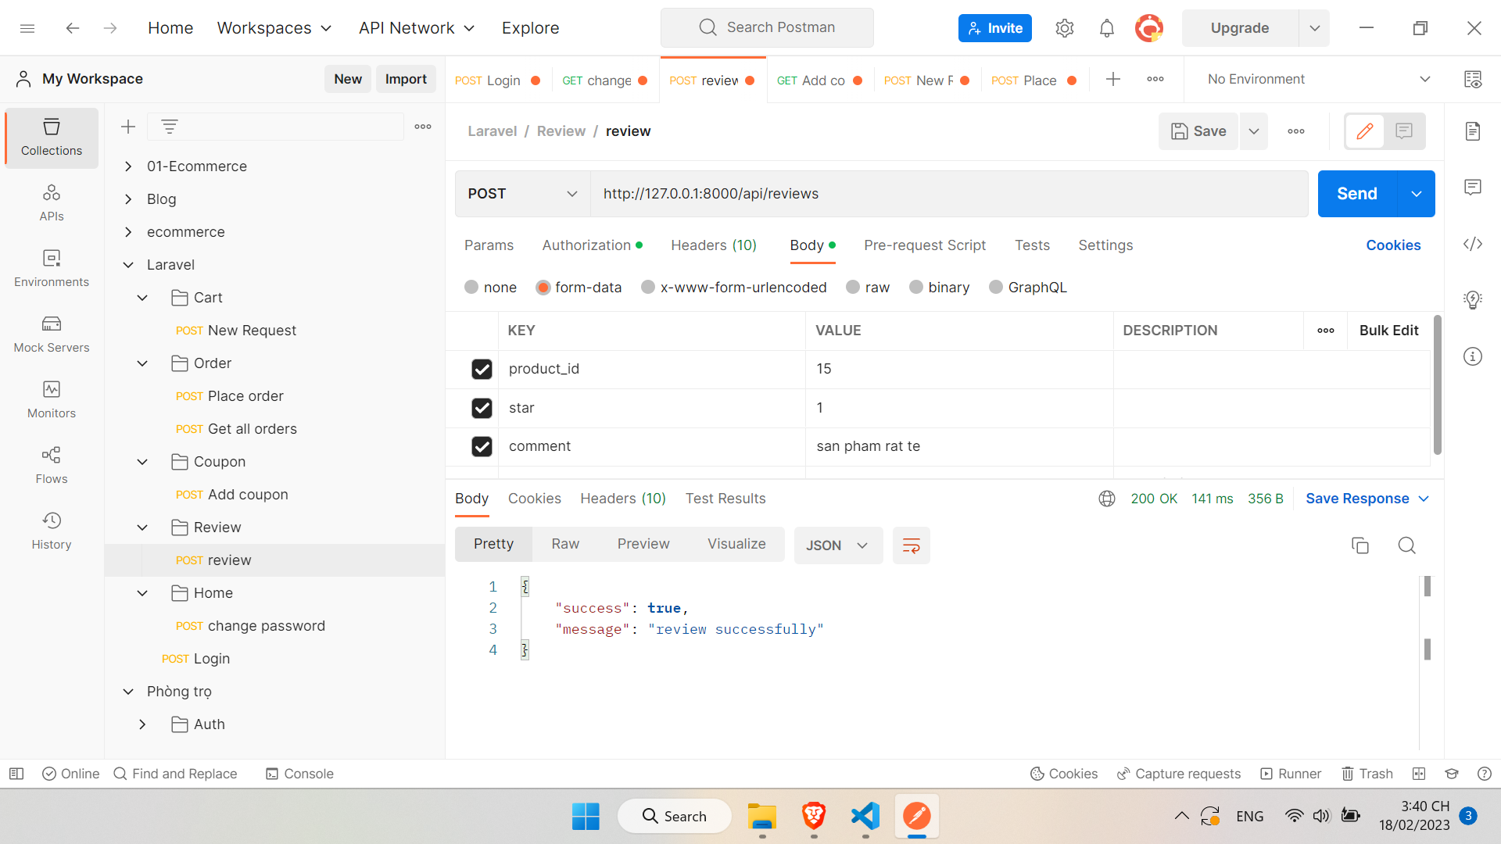Copy the response body using the copy icon

(x=1360, y=545)
